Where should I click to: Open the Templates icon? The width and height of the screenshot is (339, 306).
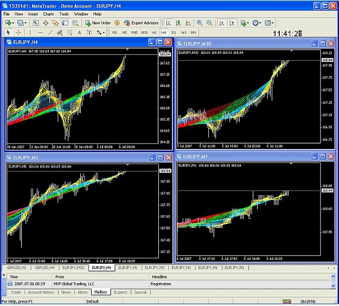(x=267, y=23)
